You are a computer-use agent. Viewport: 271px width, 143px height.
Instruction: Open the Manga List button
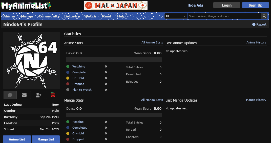[x=46, y=139]
